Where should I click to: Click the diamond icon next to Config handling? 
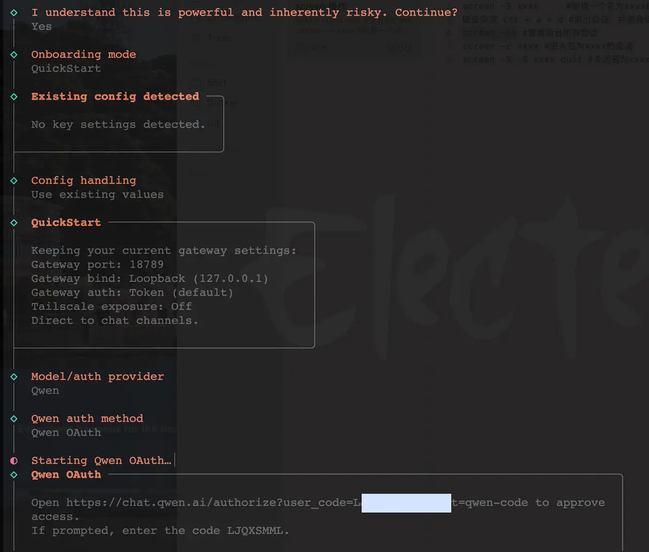pos(14,180)
